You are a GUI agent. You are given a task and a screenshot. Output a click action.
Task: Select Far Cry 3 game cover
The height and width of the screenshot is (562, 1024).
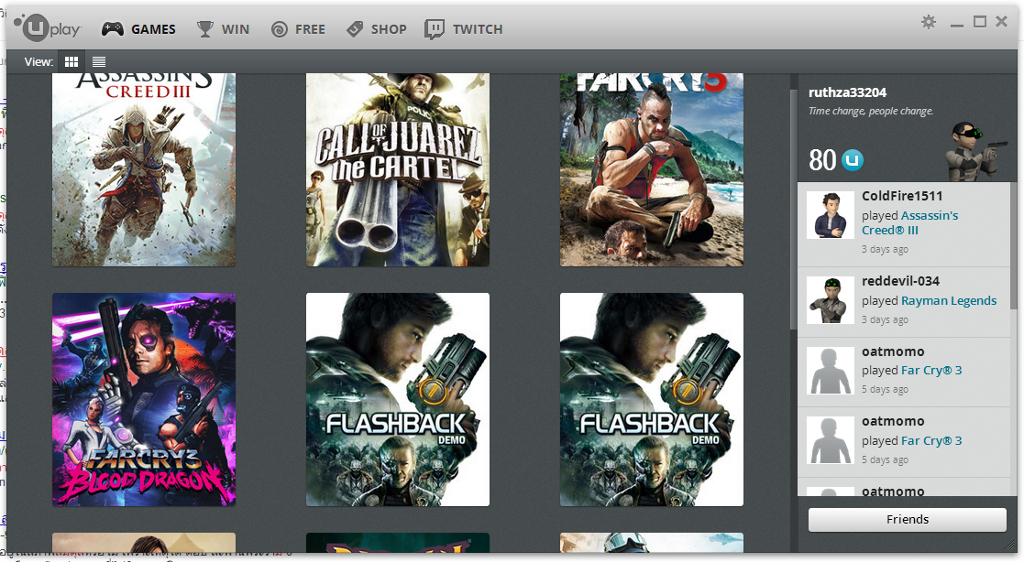652,169
